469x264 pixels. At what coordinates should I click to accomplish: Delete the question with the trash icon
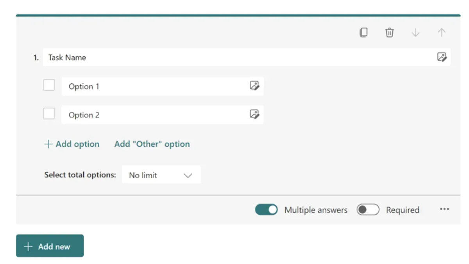point(389,32)
